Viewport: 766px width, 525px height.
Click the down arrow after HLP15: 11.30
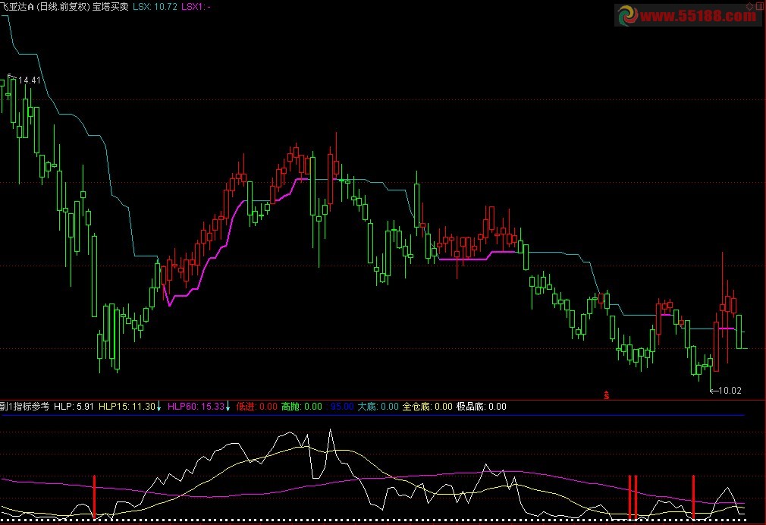[x=159, y=407]
